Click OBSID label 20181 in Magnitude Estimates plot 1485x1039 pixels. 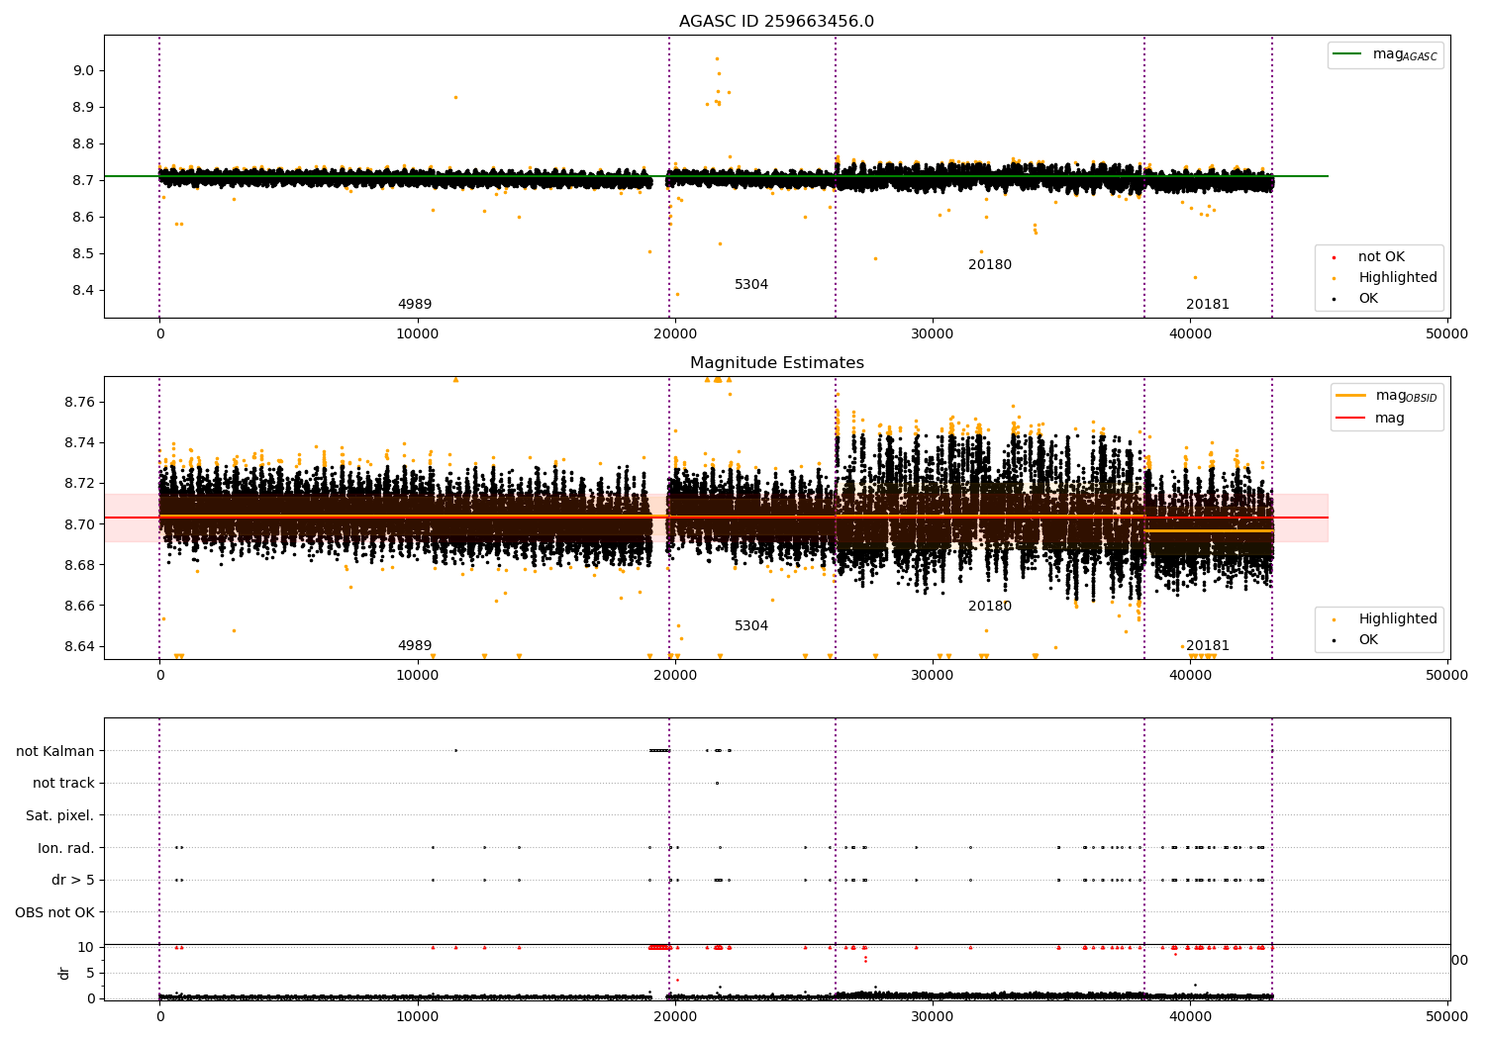[1207, 646]
